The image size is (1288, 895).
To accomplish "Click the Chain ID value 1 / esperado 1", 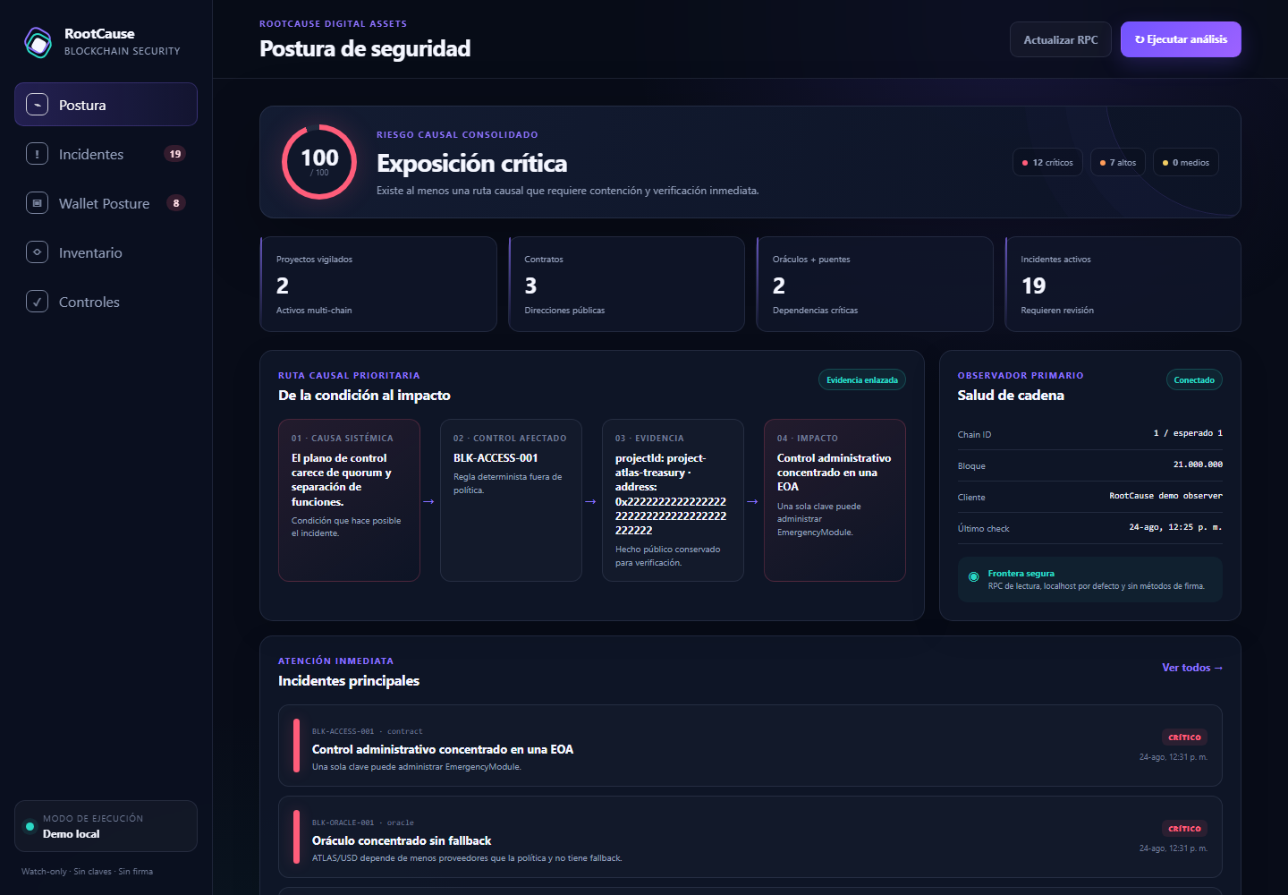I will pyautogui.click(x=1188, y=433).
